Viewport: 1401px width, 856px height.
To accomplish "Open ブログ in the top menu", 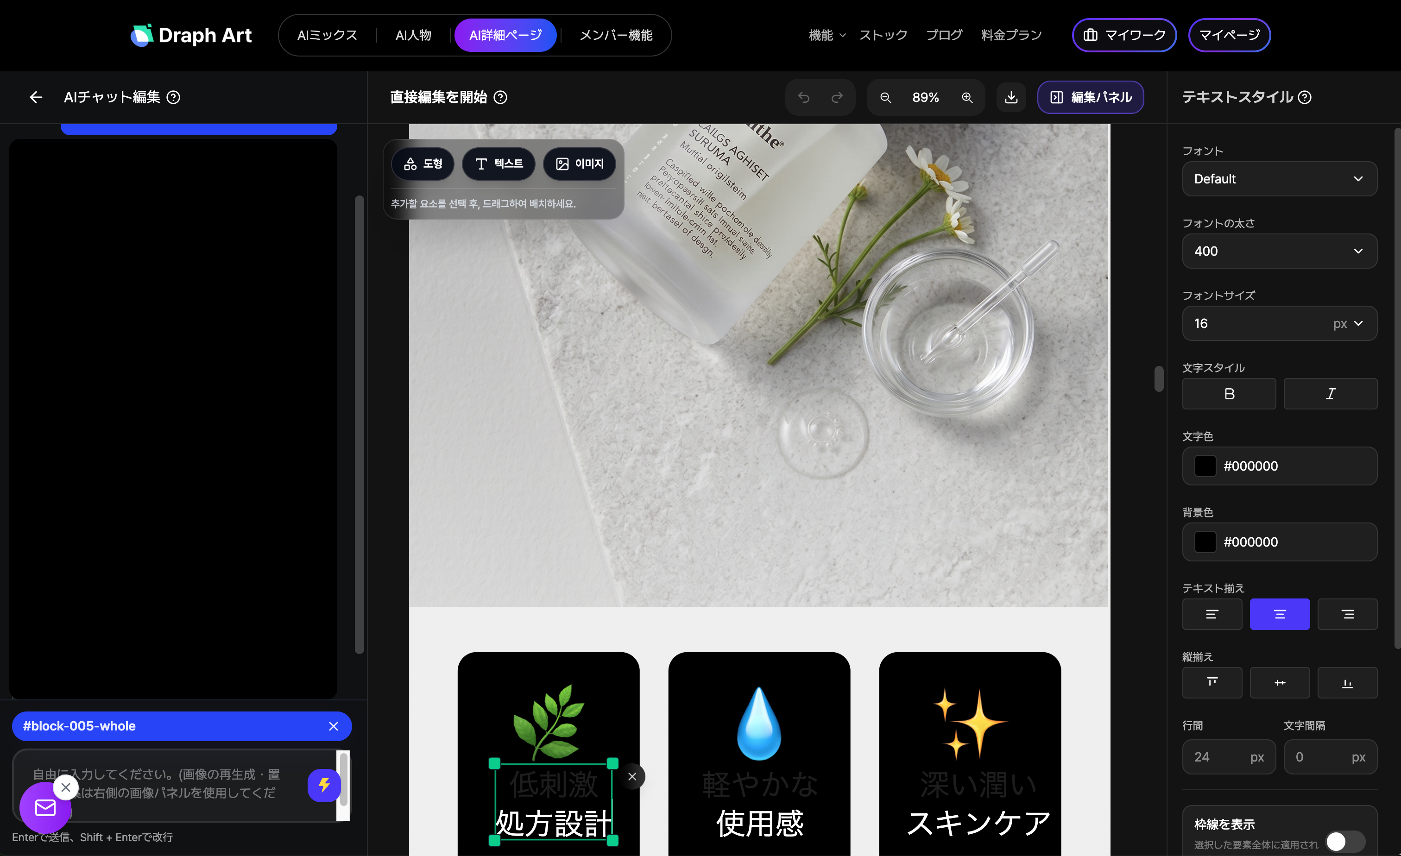I will click(x=944, y=35).
